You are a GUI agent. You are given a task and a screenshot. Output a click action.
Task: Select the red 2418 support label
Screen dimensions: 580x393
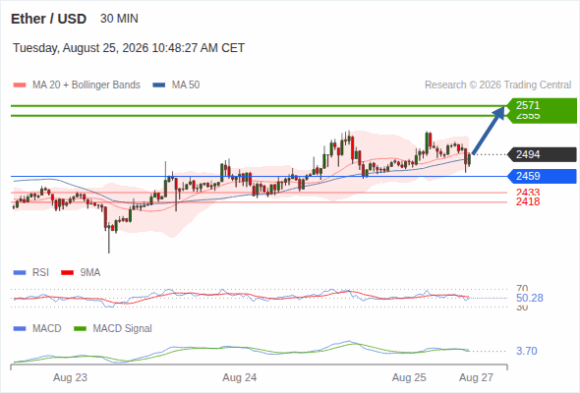(x=528, y=201)
